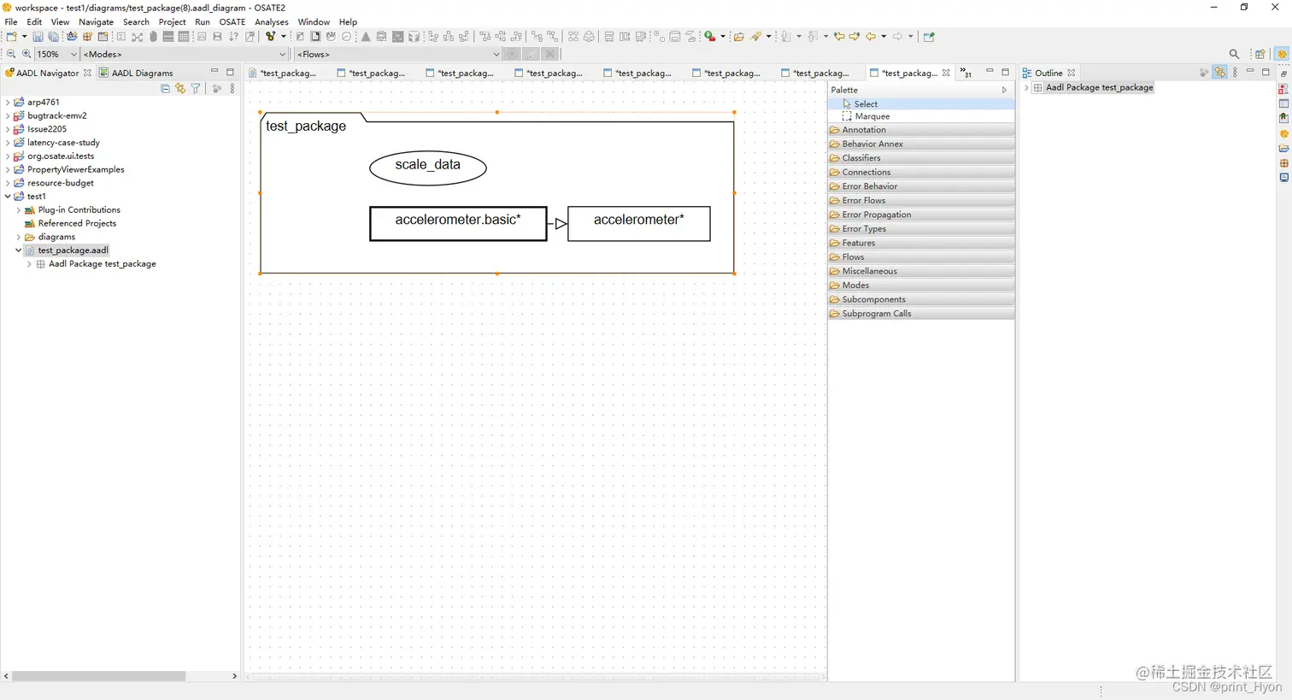
Task: Click PropertyViewerExamples project
Action: tap(75, 169)
